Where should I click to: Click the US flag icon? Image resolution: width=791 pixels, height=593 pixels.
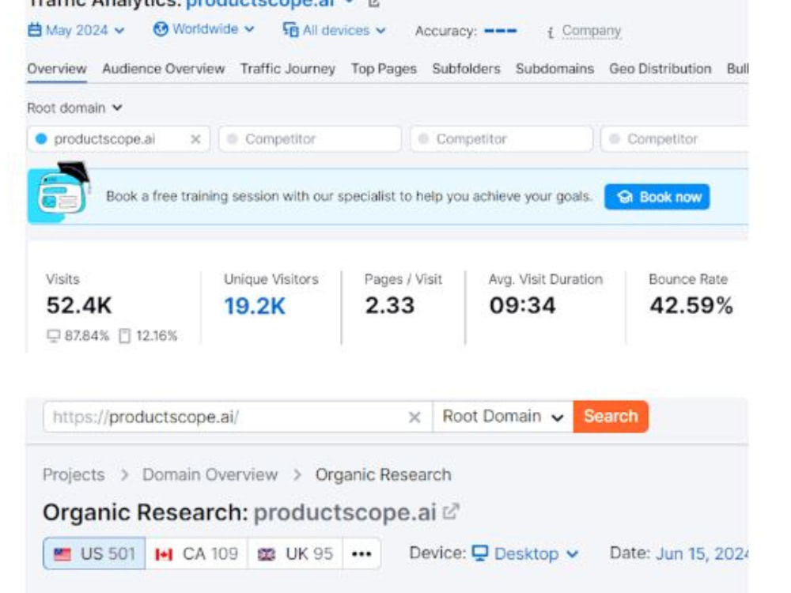point(62,555)
